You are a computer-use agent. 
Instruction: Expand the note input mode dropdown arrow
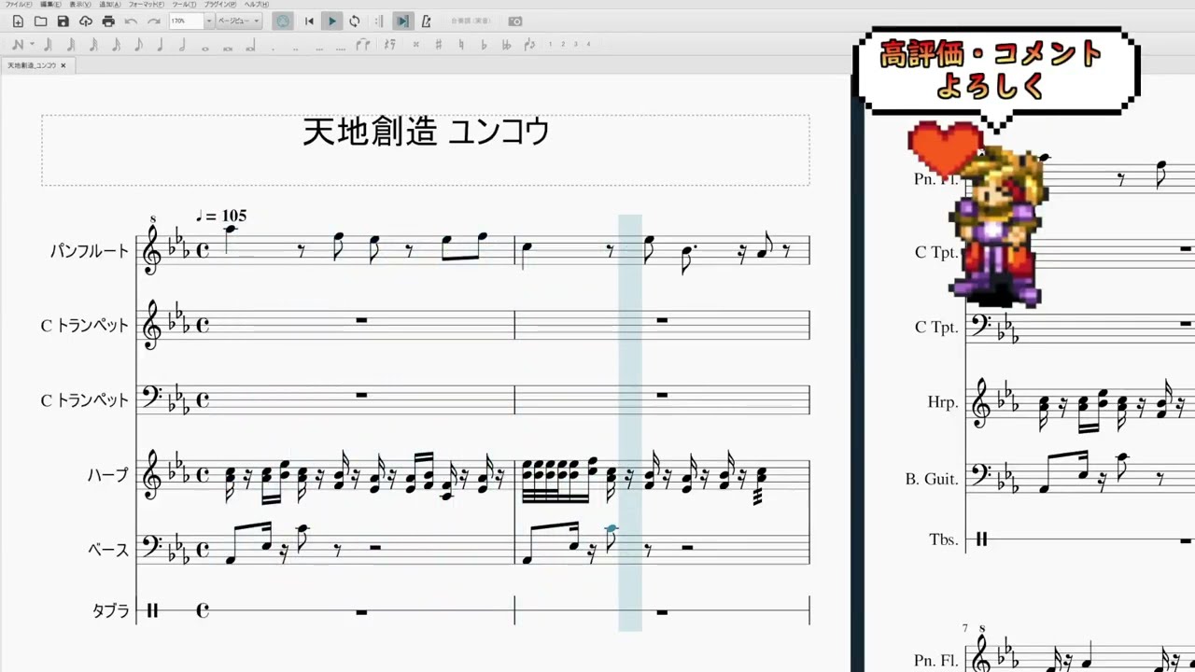[x=32, y=45]
